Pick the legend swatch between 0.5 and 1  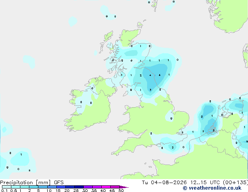click(16, 187)
